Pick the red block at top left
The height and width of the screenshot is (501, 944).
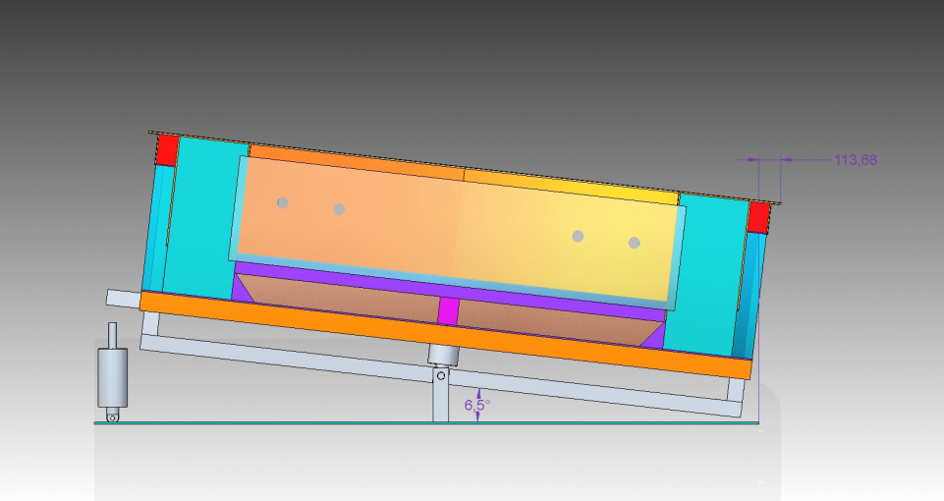pos(167,150)
